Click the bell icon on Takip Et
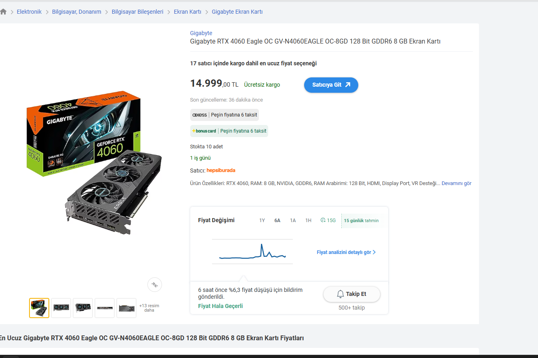Viewport: 538px width, 358px height. point(340,294)
